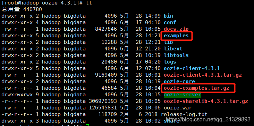
Task: Click the total usage value 440780
Action: pyautogui.click(x=33, y=9)
